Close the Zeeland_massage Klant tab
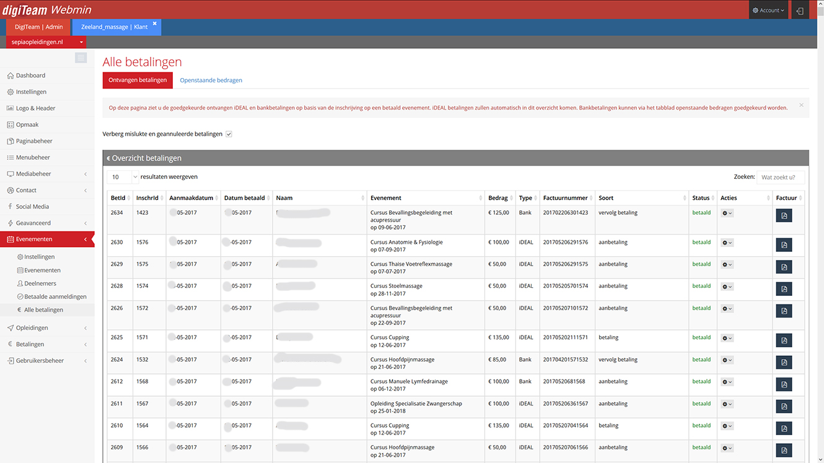This screenshot has height=463, width=824. click(155, 24)
